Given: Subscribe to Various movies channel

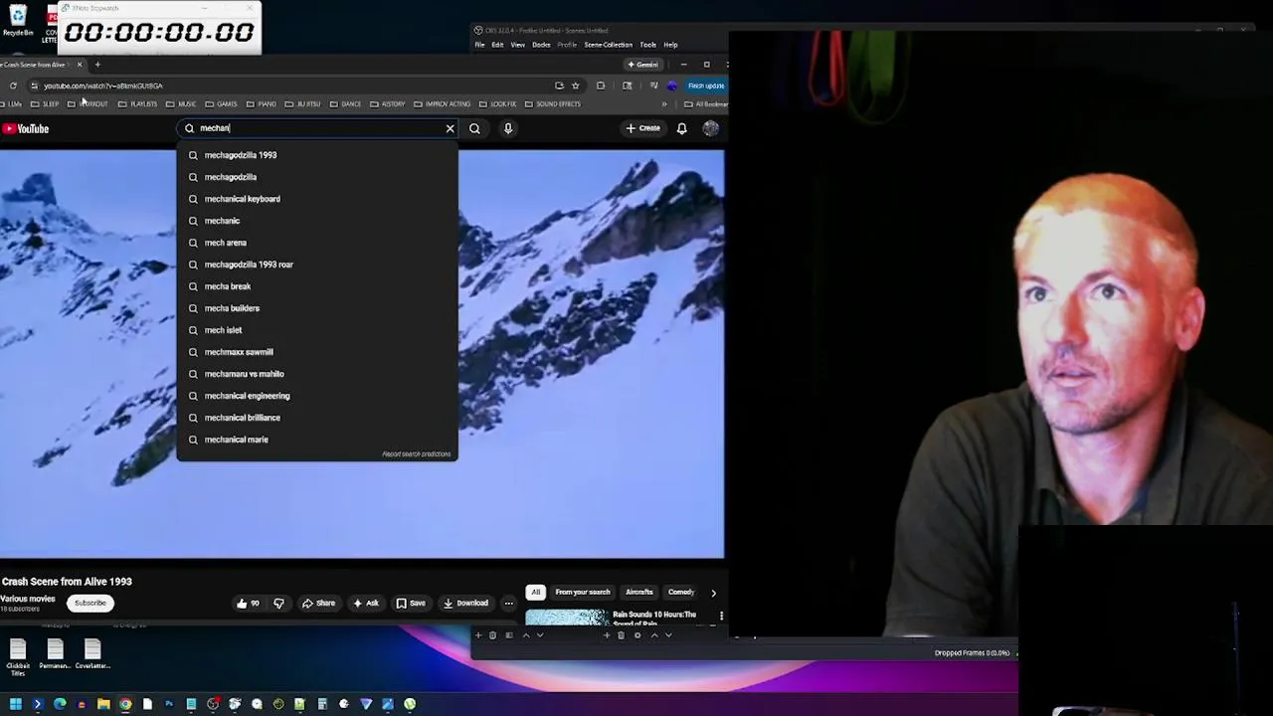Looking at the screenshot, I should [90, 603].
